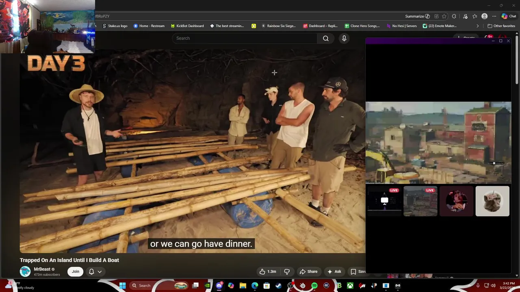Open the Ask button under the video
520x292 pixels.
tap(334, 272)
